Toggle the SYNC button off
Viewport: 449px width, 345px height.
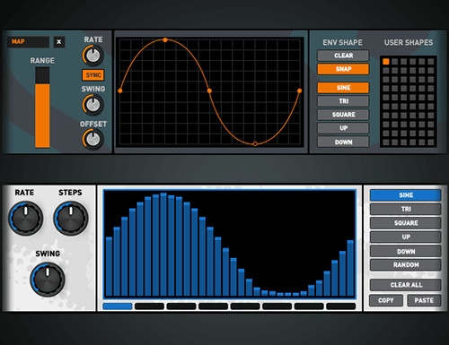[93, 75]
